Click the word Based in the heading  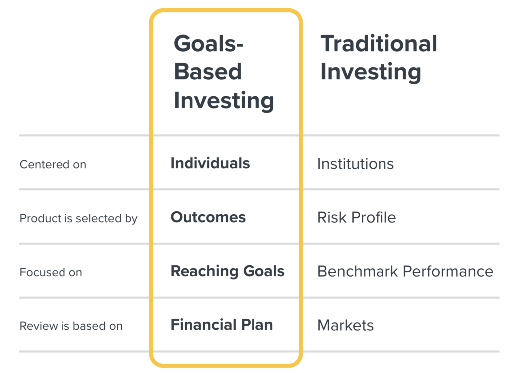[208, 71]
